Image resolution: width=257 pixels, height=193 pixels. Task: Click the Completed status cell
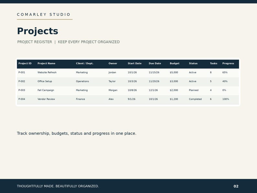[x=195, y=99]
